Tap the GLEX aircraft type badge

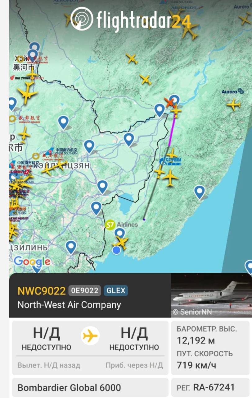[x=116, y=291]
